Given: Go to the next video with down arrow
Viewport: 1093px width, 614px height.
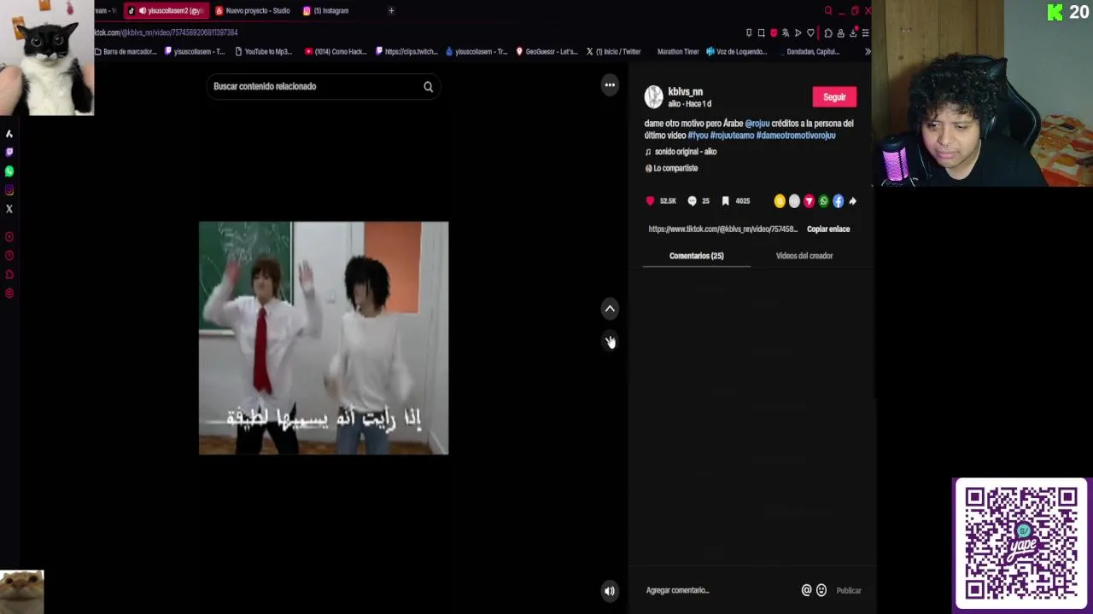Looking at the screenshot, I should [x=610, y=340].
